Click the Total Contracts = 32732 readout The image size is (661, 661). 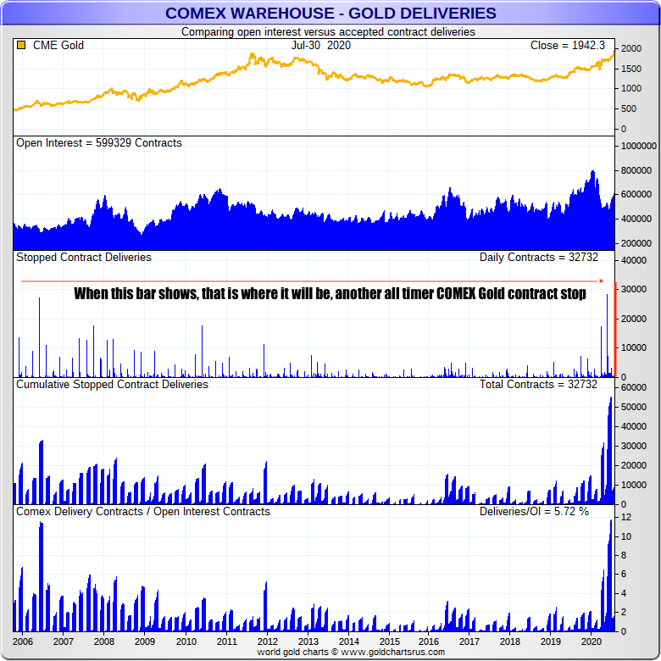coord(539,385)
